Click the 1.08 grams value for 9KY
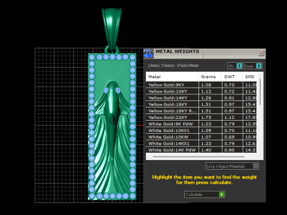 point(206,85)
